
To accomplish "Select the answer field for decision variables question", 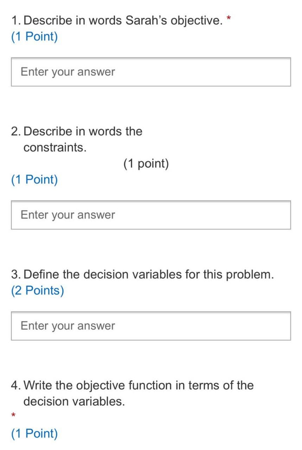I will pos(151,326).
